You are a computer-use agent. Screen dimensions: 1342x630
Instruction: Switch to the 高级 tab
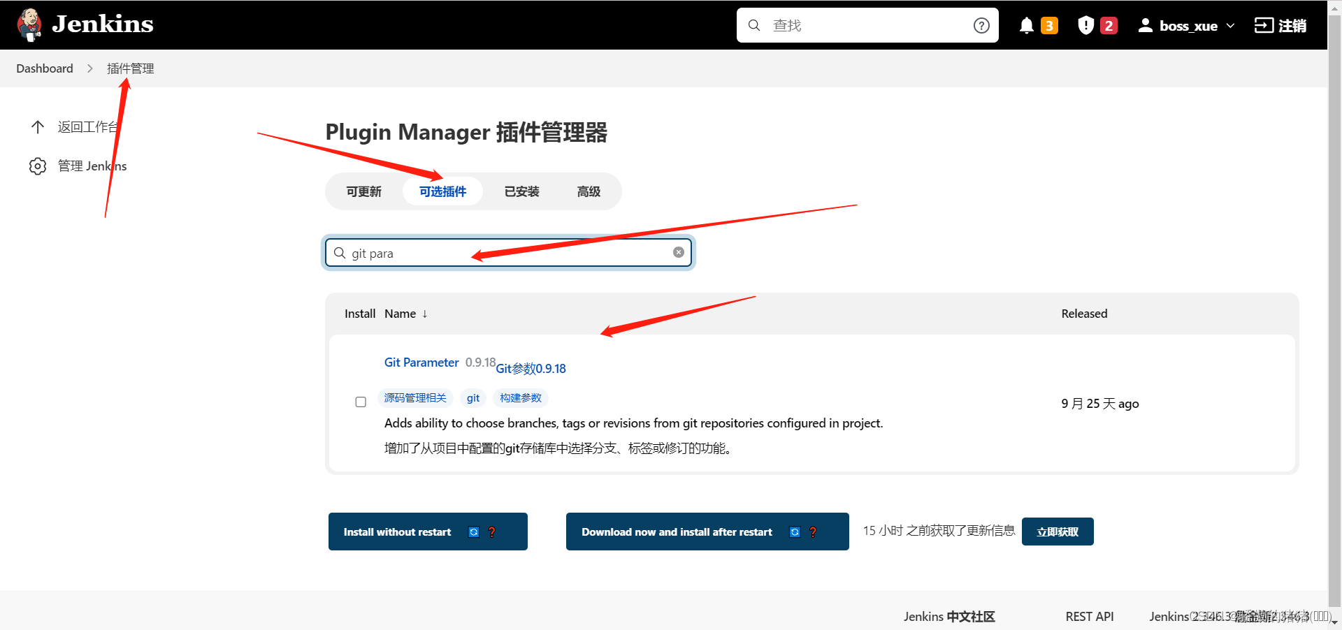click(589, 191)
